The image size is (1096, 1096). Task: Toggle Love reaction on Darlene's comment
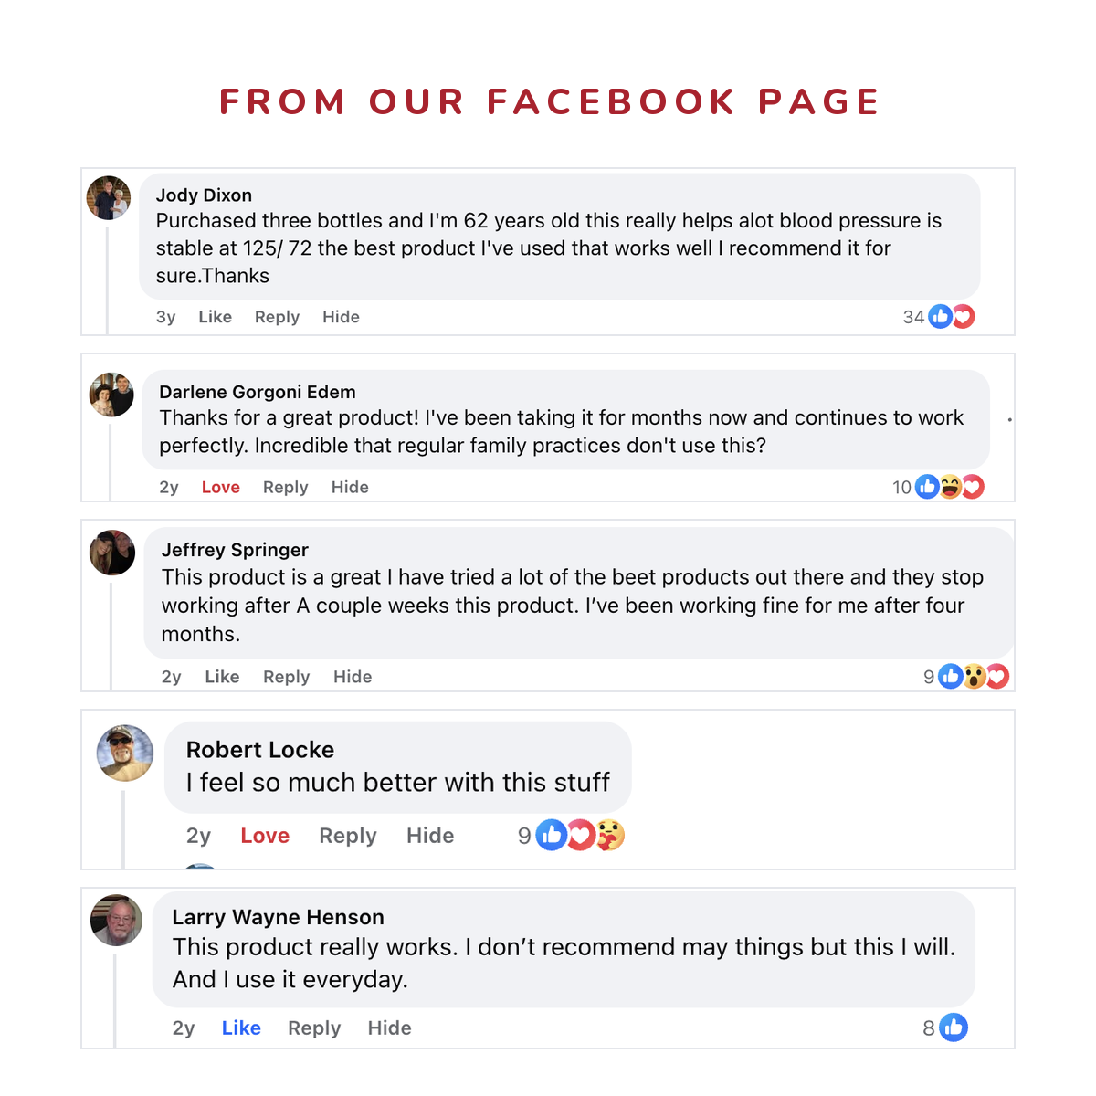tap(221, 488)
